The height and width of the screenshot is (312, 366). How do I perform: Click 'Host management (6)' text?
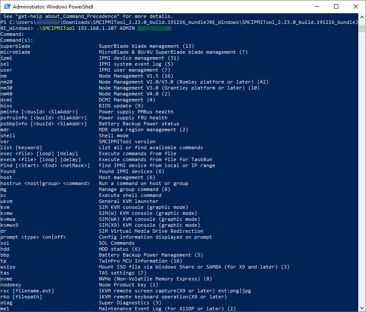(127, 177)
